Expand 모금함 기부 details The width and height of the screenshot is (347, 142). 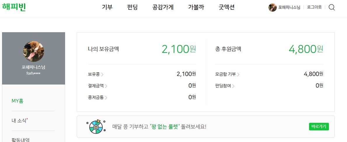point(227,74)
